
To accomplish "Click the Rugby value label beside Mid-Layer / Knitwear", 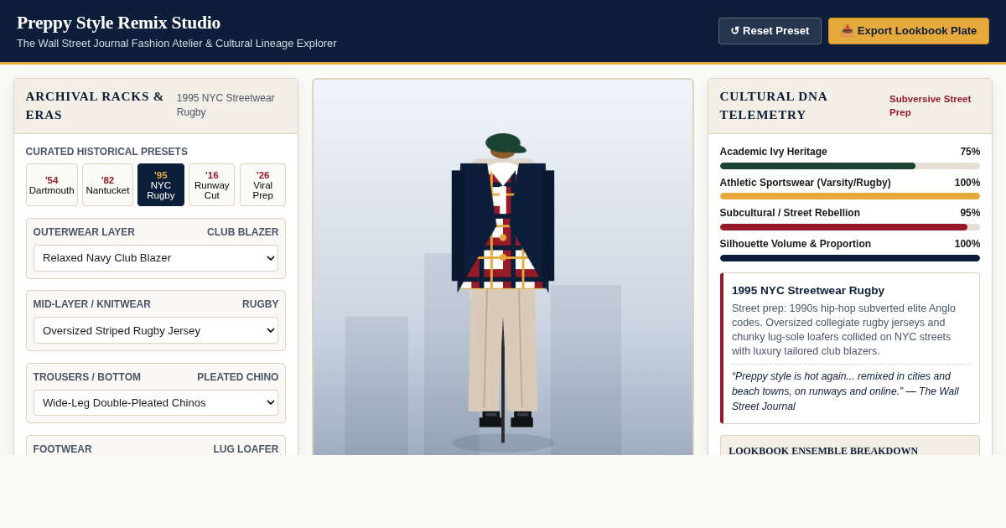I will (x=261, y=304).
